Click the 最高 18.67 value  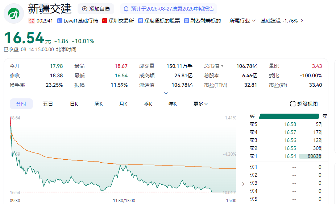pos(121,66)
